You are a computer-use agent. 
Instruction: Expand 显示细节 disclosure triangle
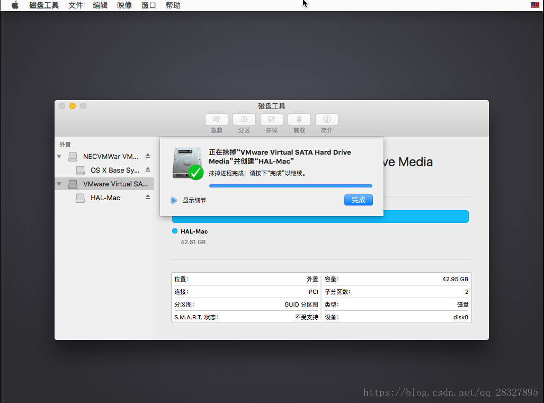[174, 201]
